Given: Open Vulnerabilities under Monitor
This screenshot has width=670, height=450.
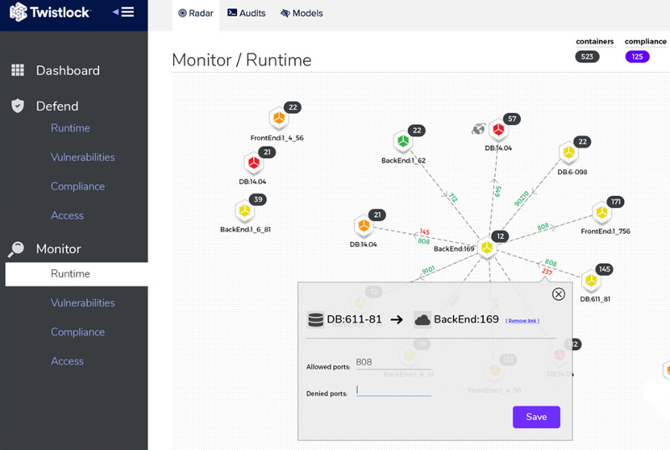Looking at the screenshot, I should coord(82,303).
